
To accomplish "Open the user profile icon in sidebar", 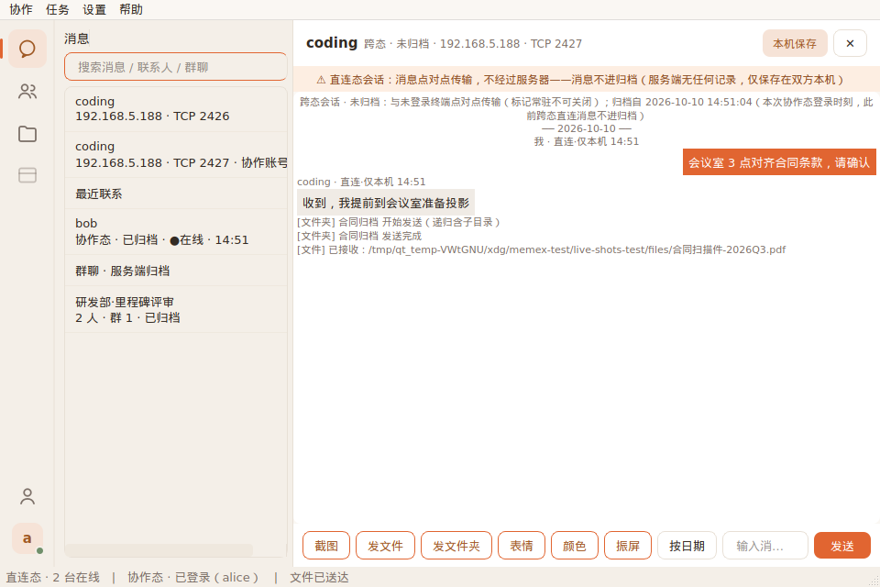I will click(27, 496).
